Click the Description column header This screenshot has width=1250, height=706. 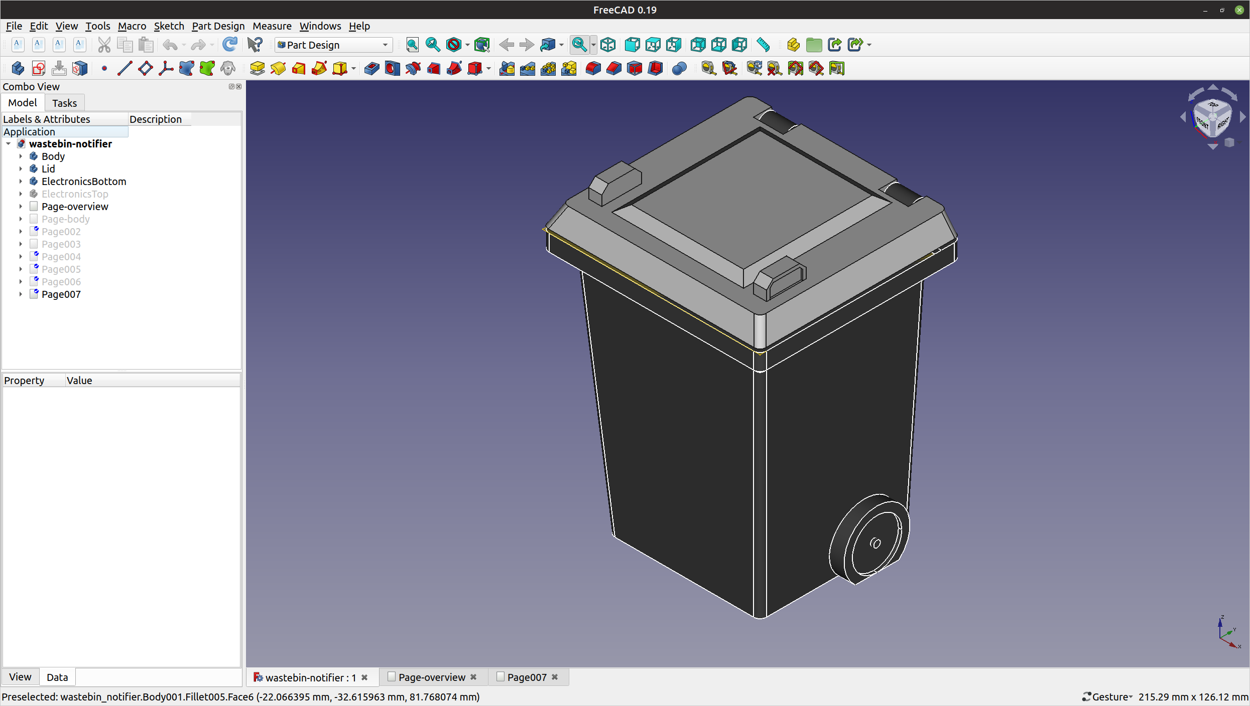(x=159, y=119)
